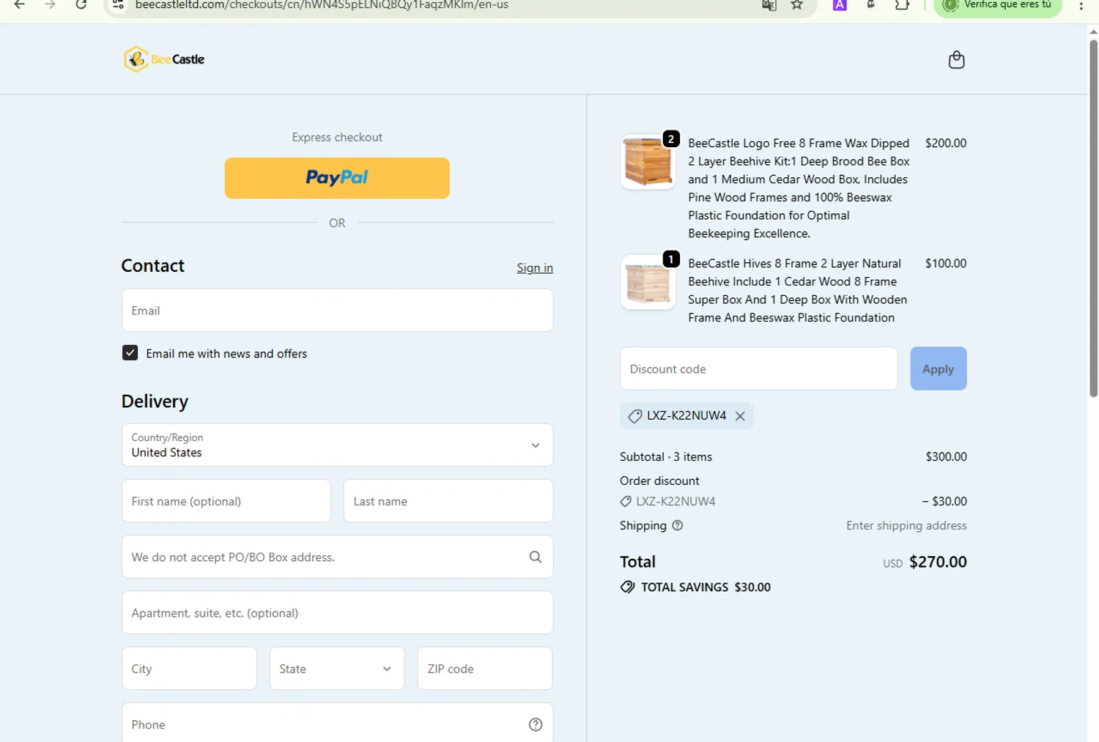Open the purple A extension icon
This screenshot has height=742, width=1099.
[840, 5]
